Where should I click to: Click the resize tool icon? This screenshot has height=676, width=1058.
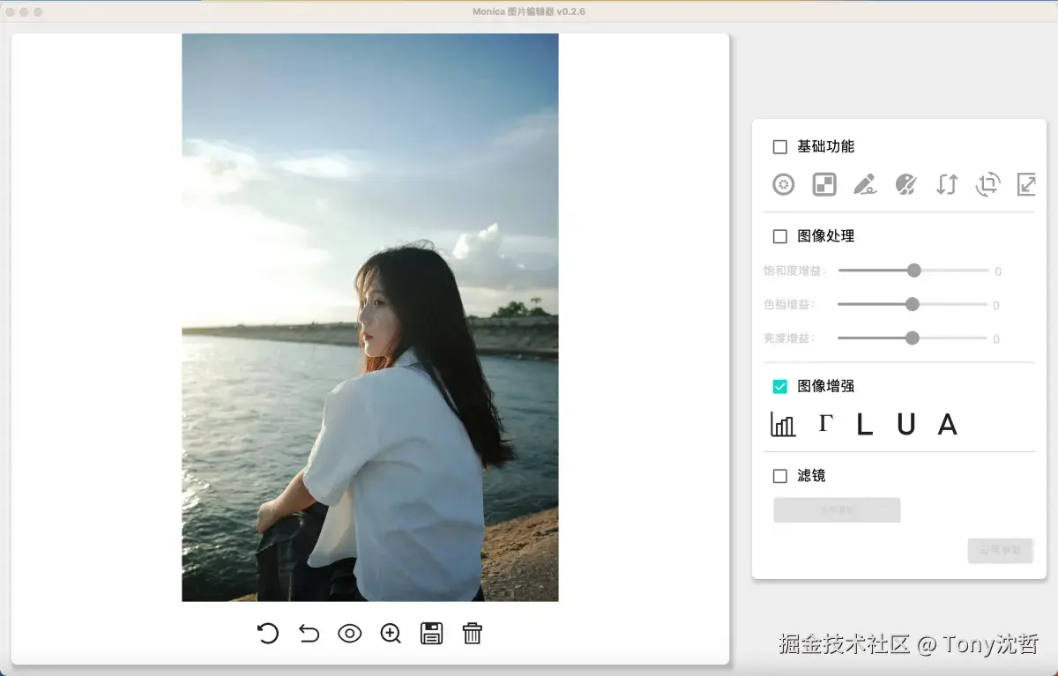click(1026, 184)
